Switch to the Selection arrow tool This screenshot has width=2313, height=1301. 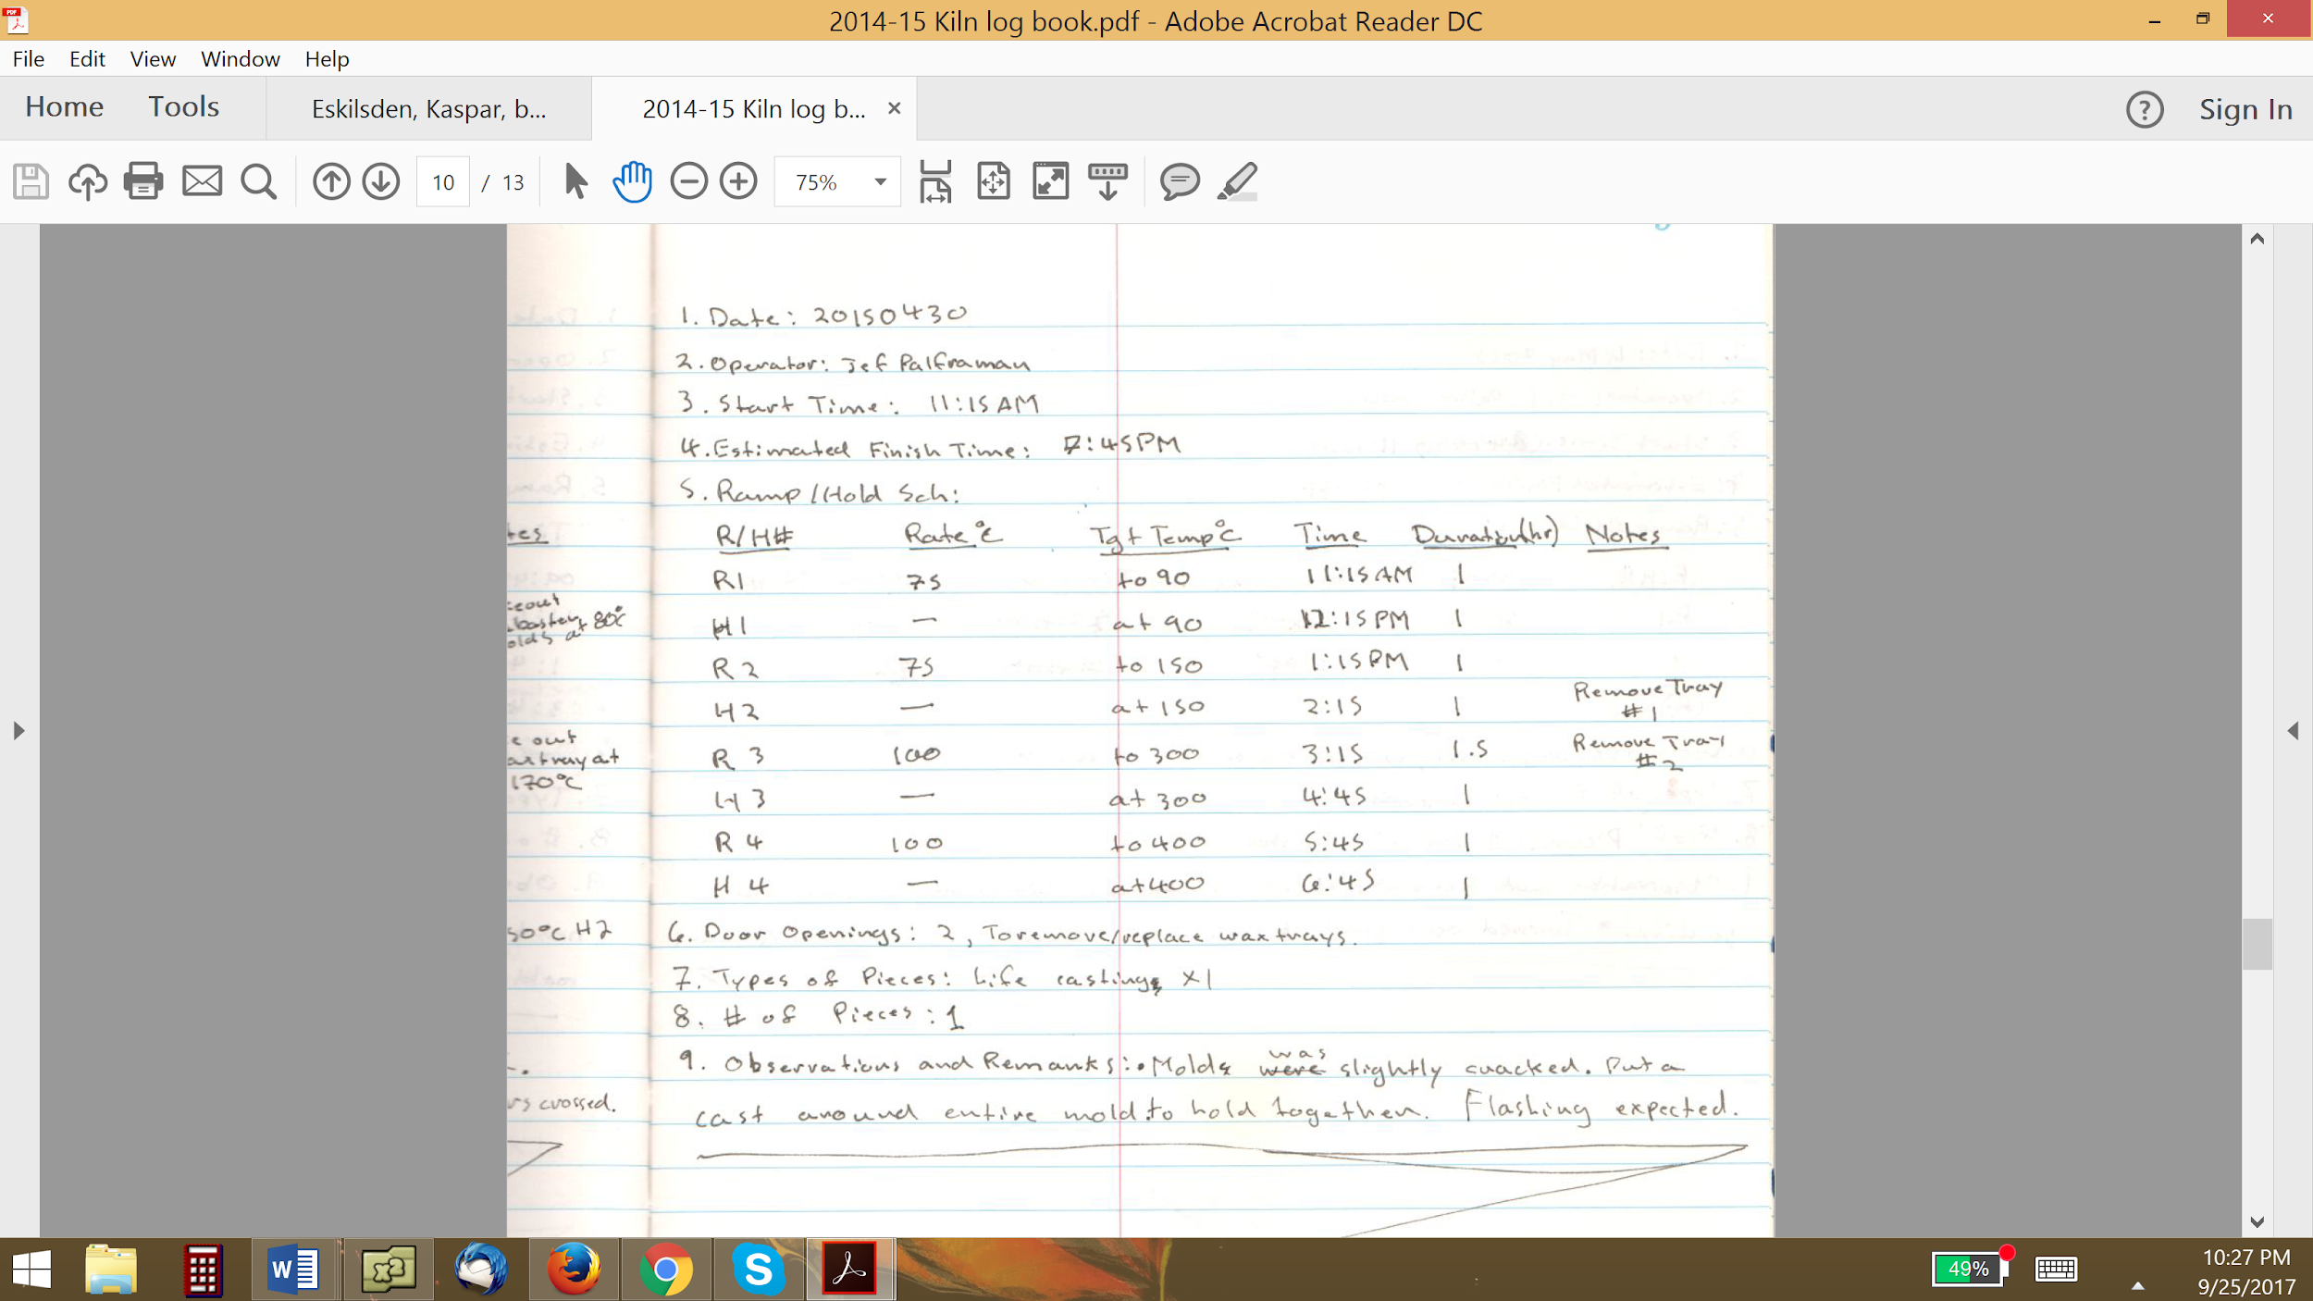575,181
